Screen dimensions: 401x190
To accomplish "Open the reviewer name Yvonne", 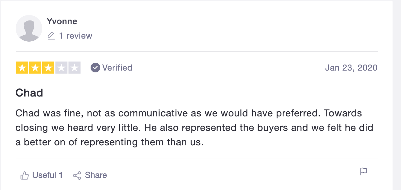I will pos(62,21).
